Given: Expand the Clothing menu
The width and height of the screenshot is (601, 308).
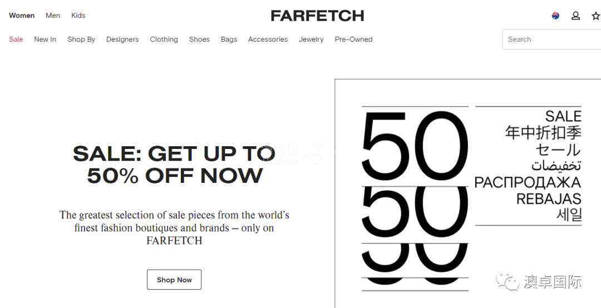Looking at the screenshot, I should pyautogui.click(x=164, y=39).
